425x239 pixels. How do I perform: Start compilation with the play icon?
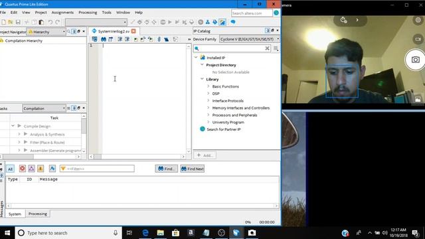pyautogui.click(x=170, y=22)
